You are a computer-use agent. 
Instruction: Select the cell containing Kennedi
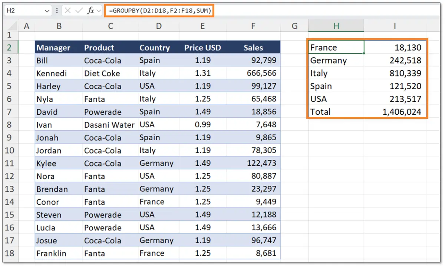click(x=59, y=73)
